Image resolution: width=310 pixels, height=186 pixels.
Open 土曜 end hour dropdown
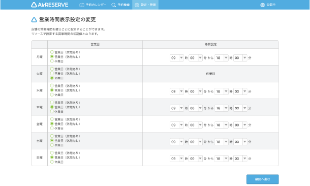point(222,142)
